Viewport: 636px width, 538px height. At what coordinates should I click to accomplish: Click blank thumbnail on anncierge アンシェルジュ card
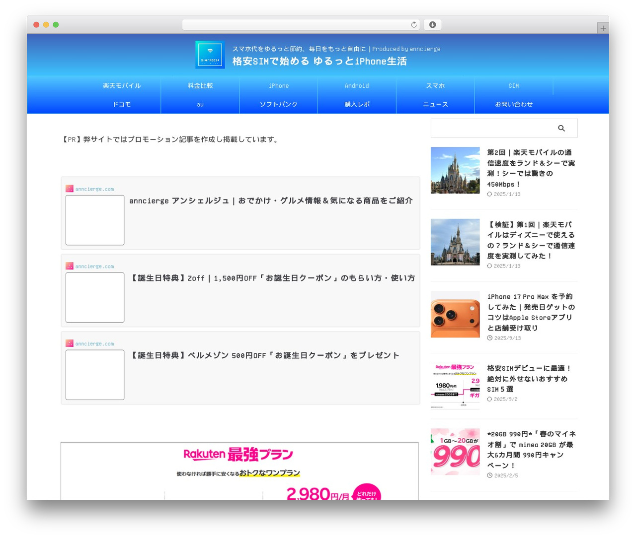tap(95, 220)
